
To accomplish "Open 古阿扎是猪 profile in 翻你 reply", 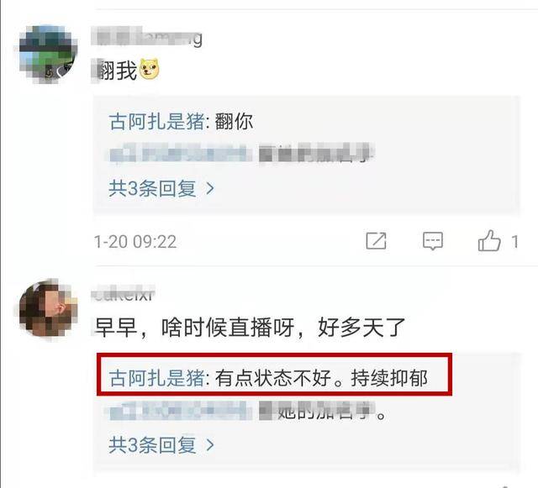I will click(157, 122).
